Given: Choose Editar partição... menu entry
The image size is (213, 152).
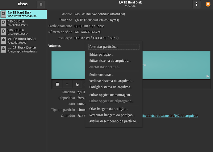Looking at the screenshot, I should coord(114,55).
